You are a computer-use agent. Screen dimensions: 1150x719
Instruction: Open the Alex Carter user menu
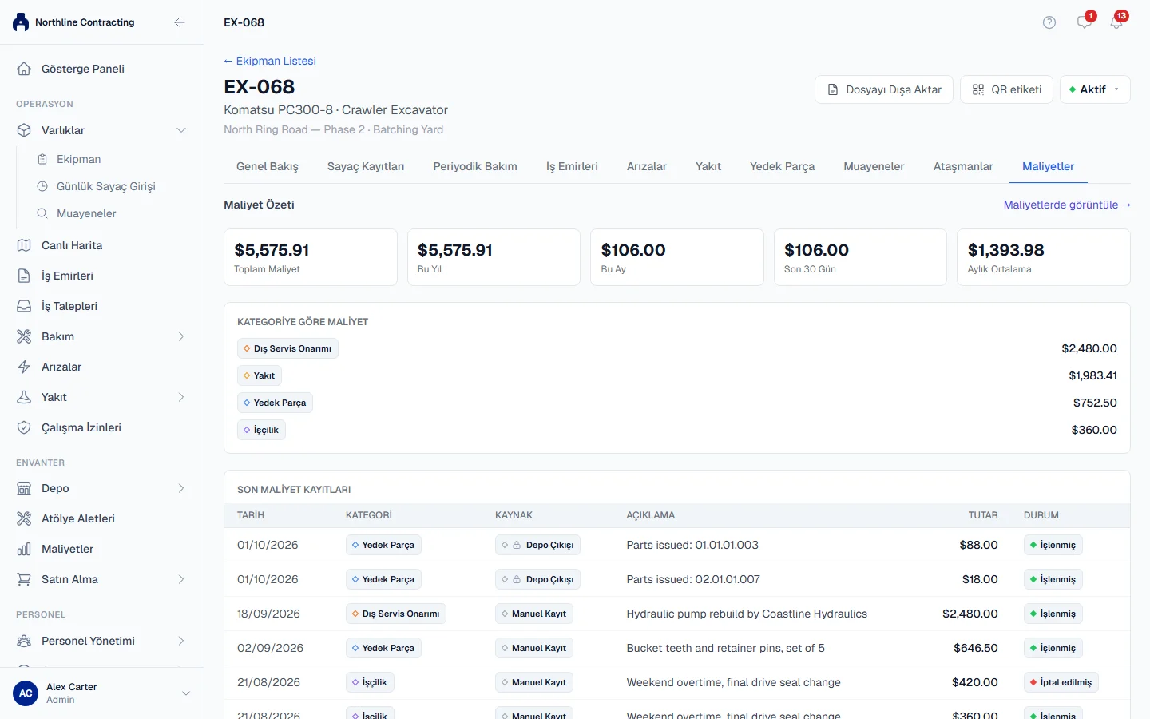click(101, 693)
